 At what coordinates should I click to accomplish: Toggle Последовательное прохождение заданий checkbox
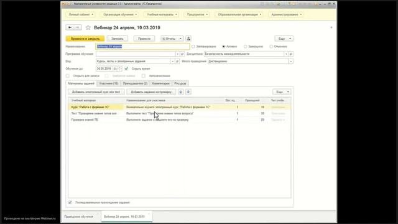click(x=70, y=202)
